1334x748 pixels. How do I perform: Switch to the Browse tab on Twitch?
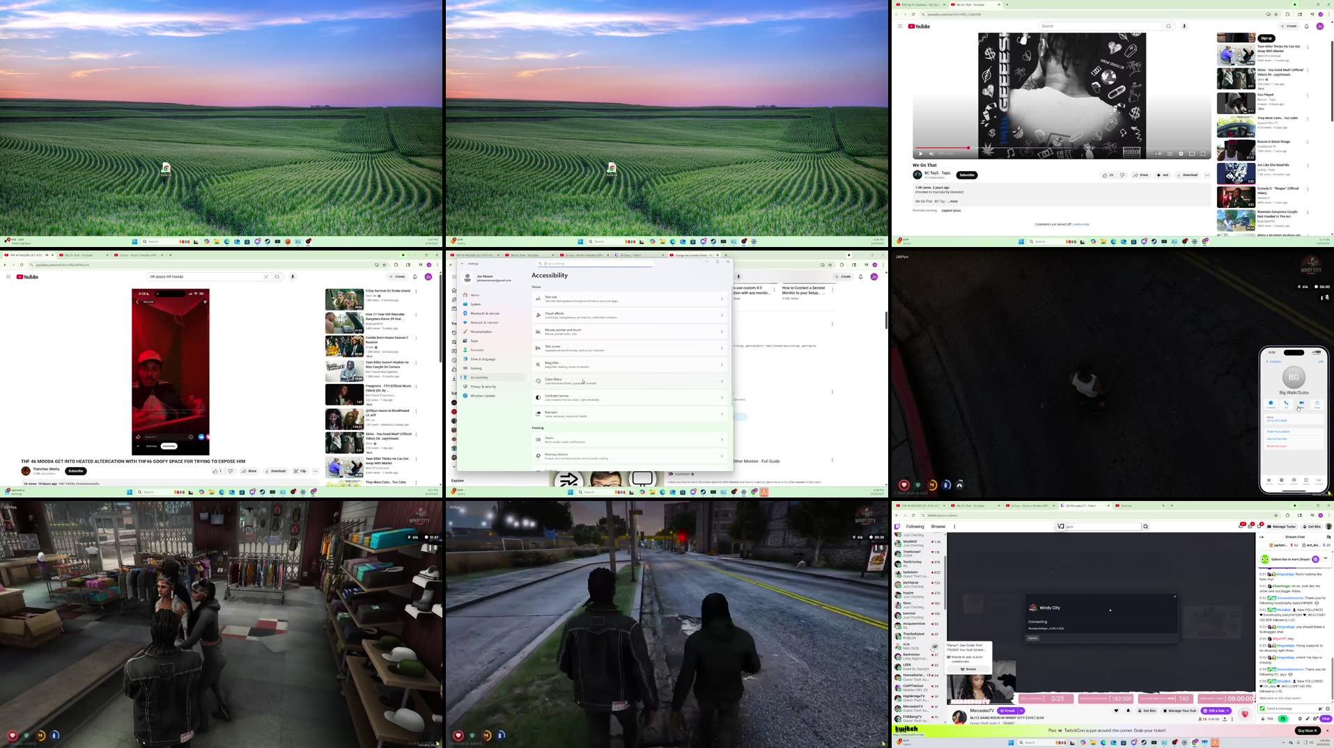point(938,526)
